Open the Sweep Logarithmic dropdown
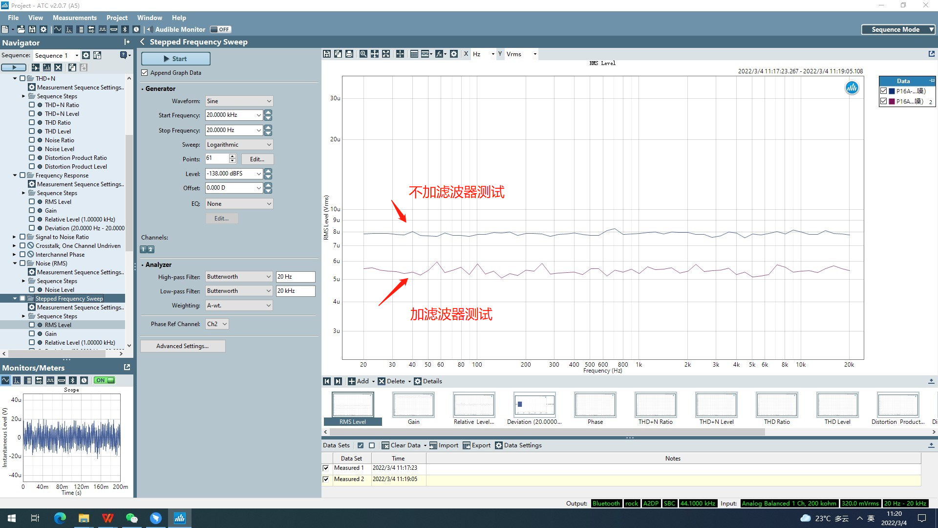 pyautogui.click(x=239, y=145)
